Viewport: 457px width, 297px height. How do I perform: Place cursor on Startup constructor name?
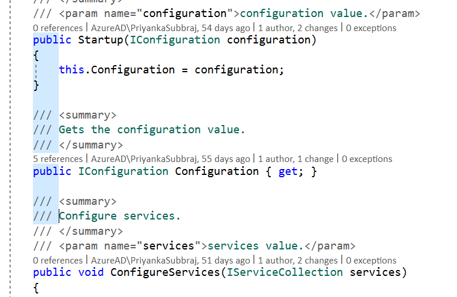coord(100,40)
